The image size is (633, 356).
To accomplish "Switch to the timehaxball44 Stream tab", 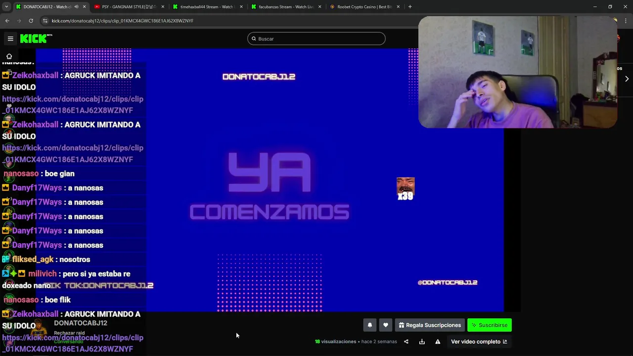I will (207, 7).
